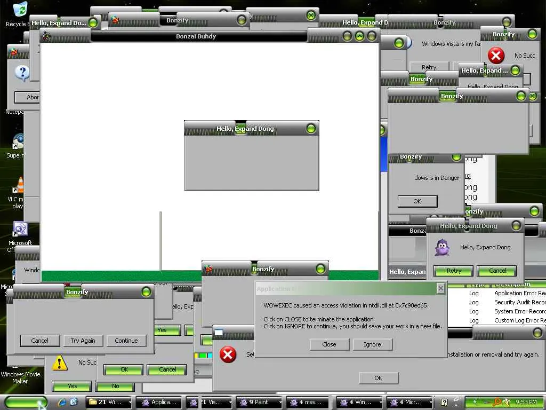Click the purple Bonzi gorilla icon in dialog
This screenshot has width=546, height=410.
pyautogui.click(x=443, y=247)
